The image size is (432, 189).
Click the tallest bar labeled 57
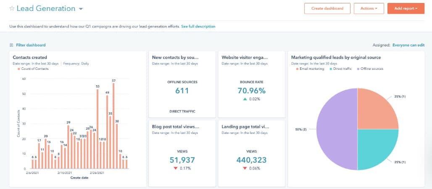[113, 125]
